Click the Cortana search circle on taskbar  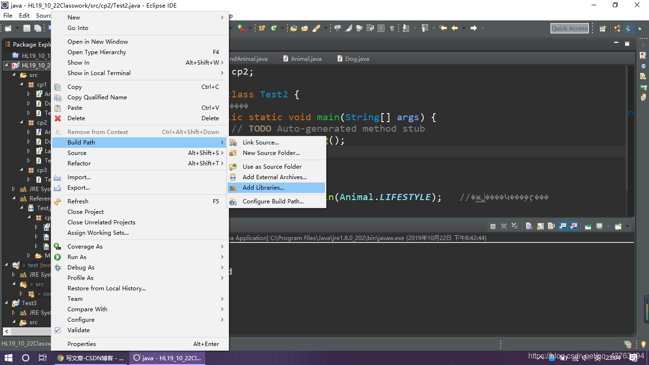coord(26,358)
